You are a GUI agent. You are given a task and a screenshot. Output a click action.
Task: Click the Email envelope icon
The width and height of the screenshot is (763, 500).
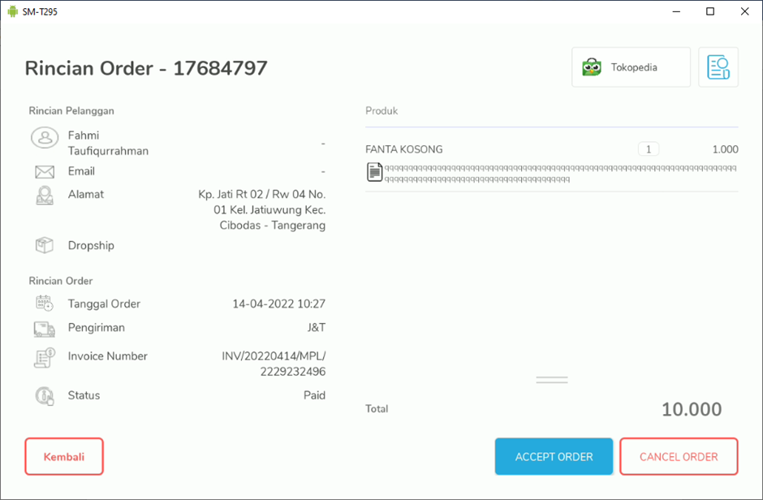45,172
